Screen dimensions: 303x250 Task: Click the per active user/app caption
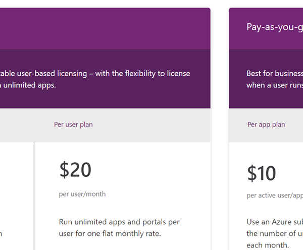click(275, 195)
